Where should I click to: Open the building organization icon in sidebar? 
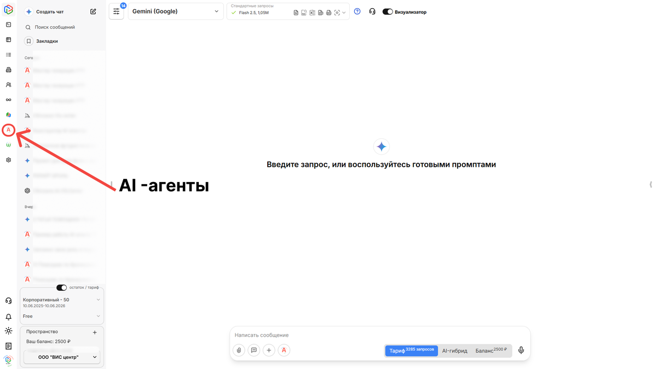[8, 70]
